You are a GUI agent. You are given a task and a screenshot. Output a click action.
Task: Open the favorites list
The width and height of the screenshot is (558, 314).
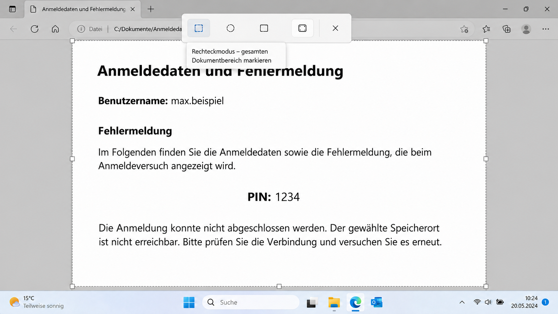(486, 29)
